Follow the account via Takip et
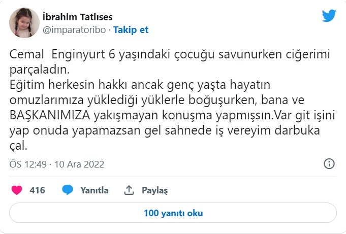The image size is (346, 234). point(131,29)
